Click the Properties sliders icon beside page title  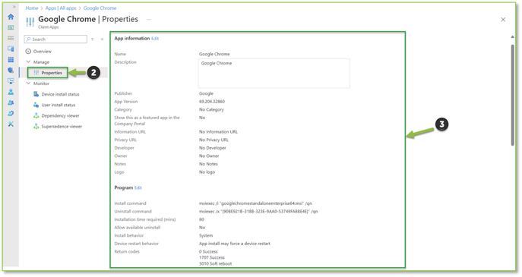pyautogui.click(x=30, y=22)
